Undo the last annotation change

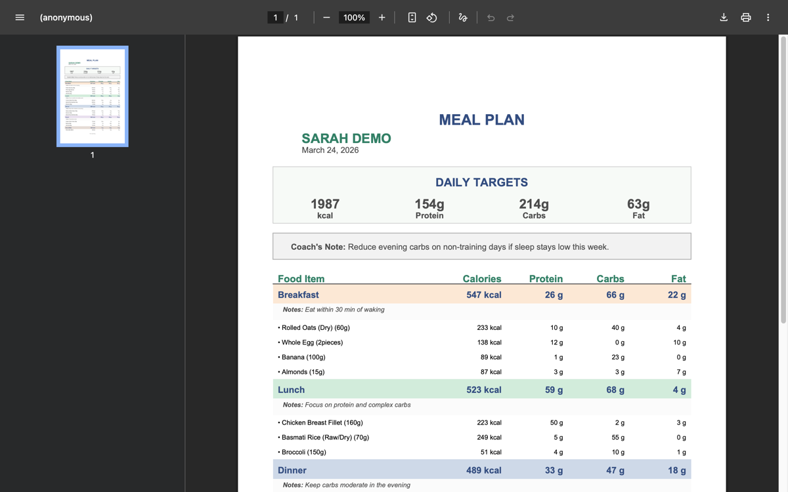491,17
